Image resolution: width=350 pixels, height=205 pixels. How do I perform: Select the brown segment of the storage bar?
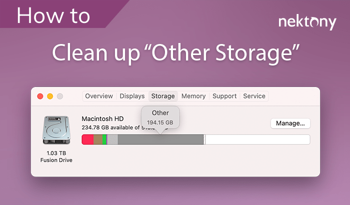pyautogui.click(x=98, y=139)
